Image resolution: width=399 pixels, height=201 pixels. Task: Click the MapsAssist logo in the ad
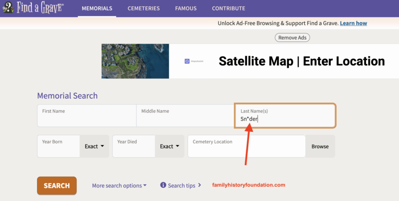194,61
